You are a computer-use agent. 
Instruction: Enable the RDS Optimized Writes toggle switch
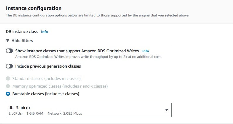[x=9, y=51]
